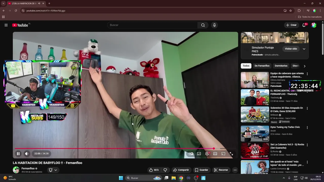The height and width of the screenshot is (182, 324).
Task: Pause the video
Action: click(18, 153)
